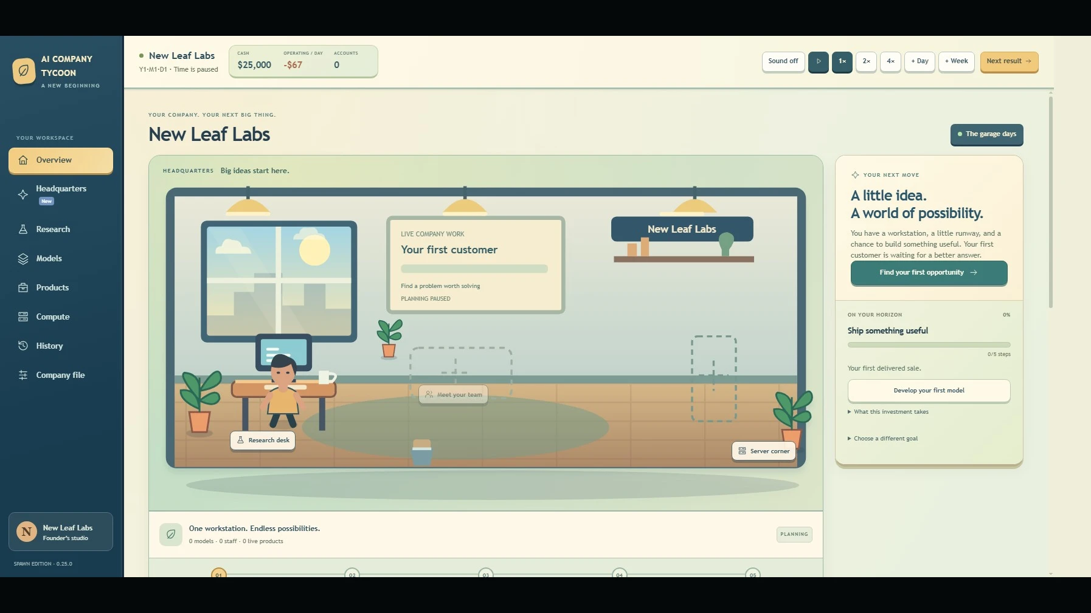Advance time with + Day
1091x613 pixels.
coord(920,61)
